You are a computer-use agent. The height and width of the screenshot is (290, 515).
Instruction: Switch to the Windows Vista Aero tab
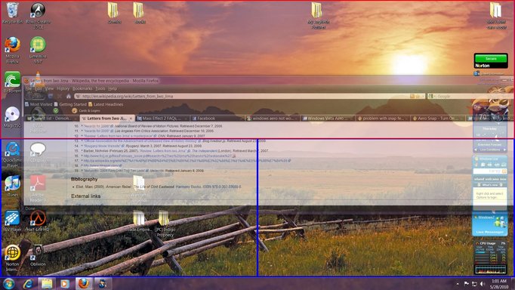point(328,119)
